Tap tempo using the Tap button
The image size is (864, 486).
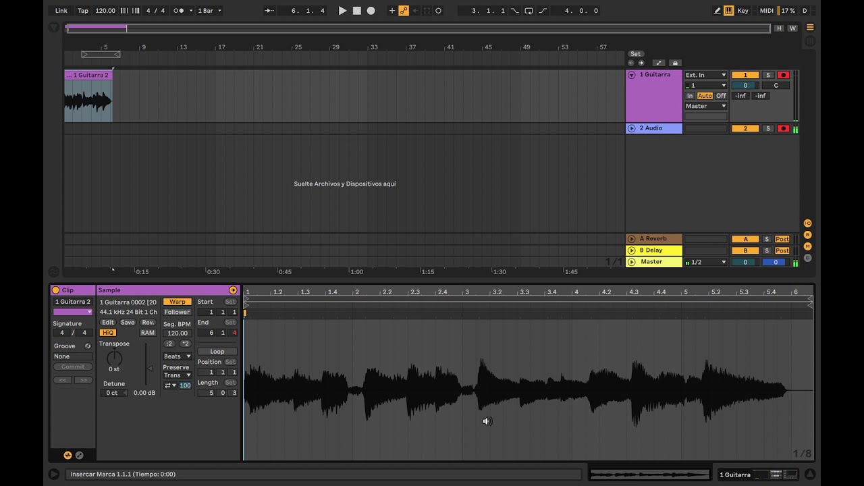point(83,11)
